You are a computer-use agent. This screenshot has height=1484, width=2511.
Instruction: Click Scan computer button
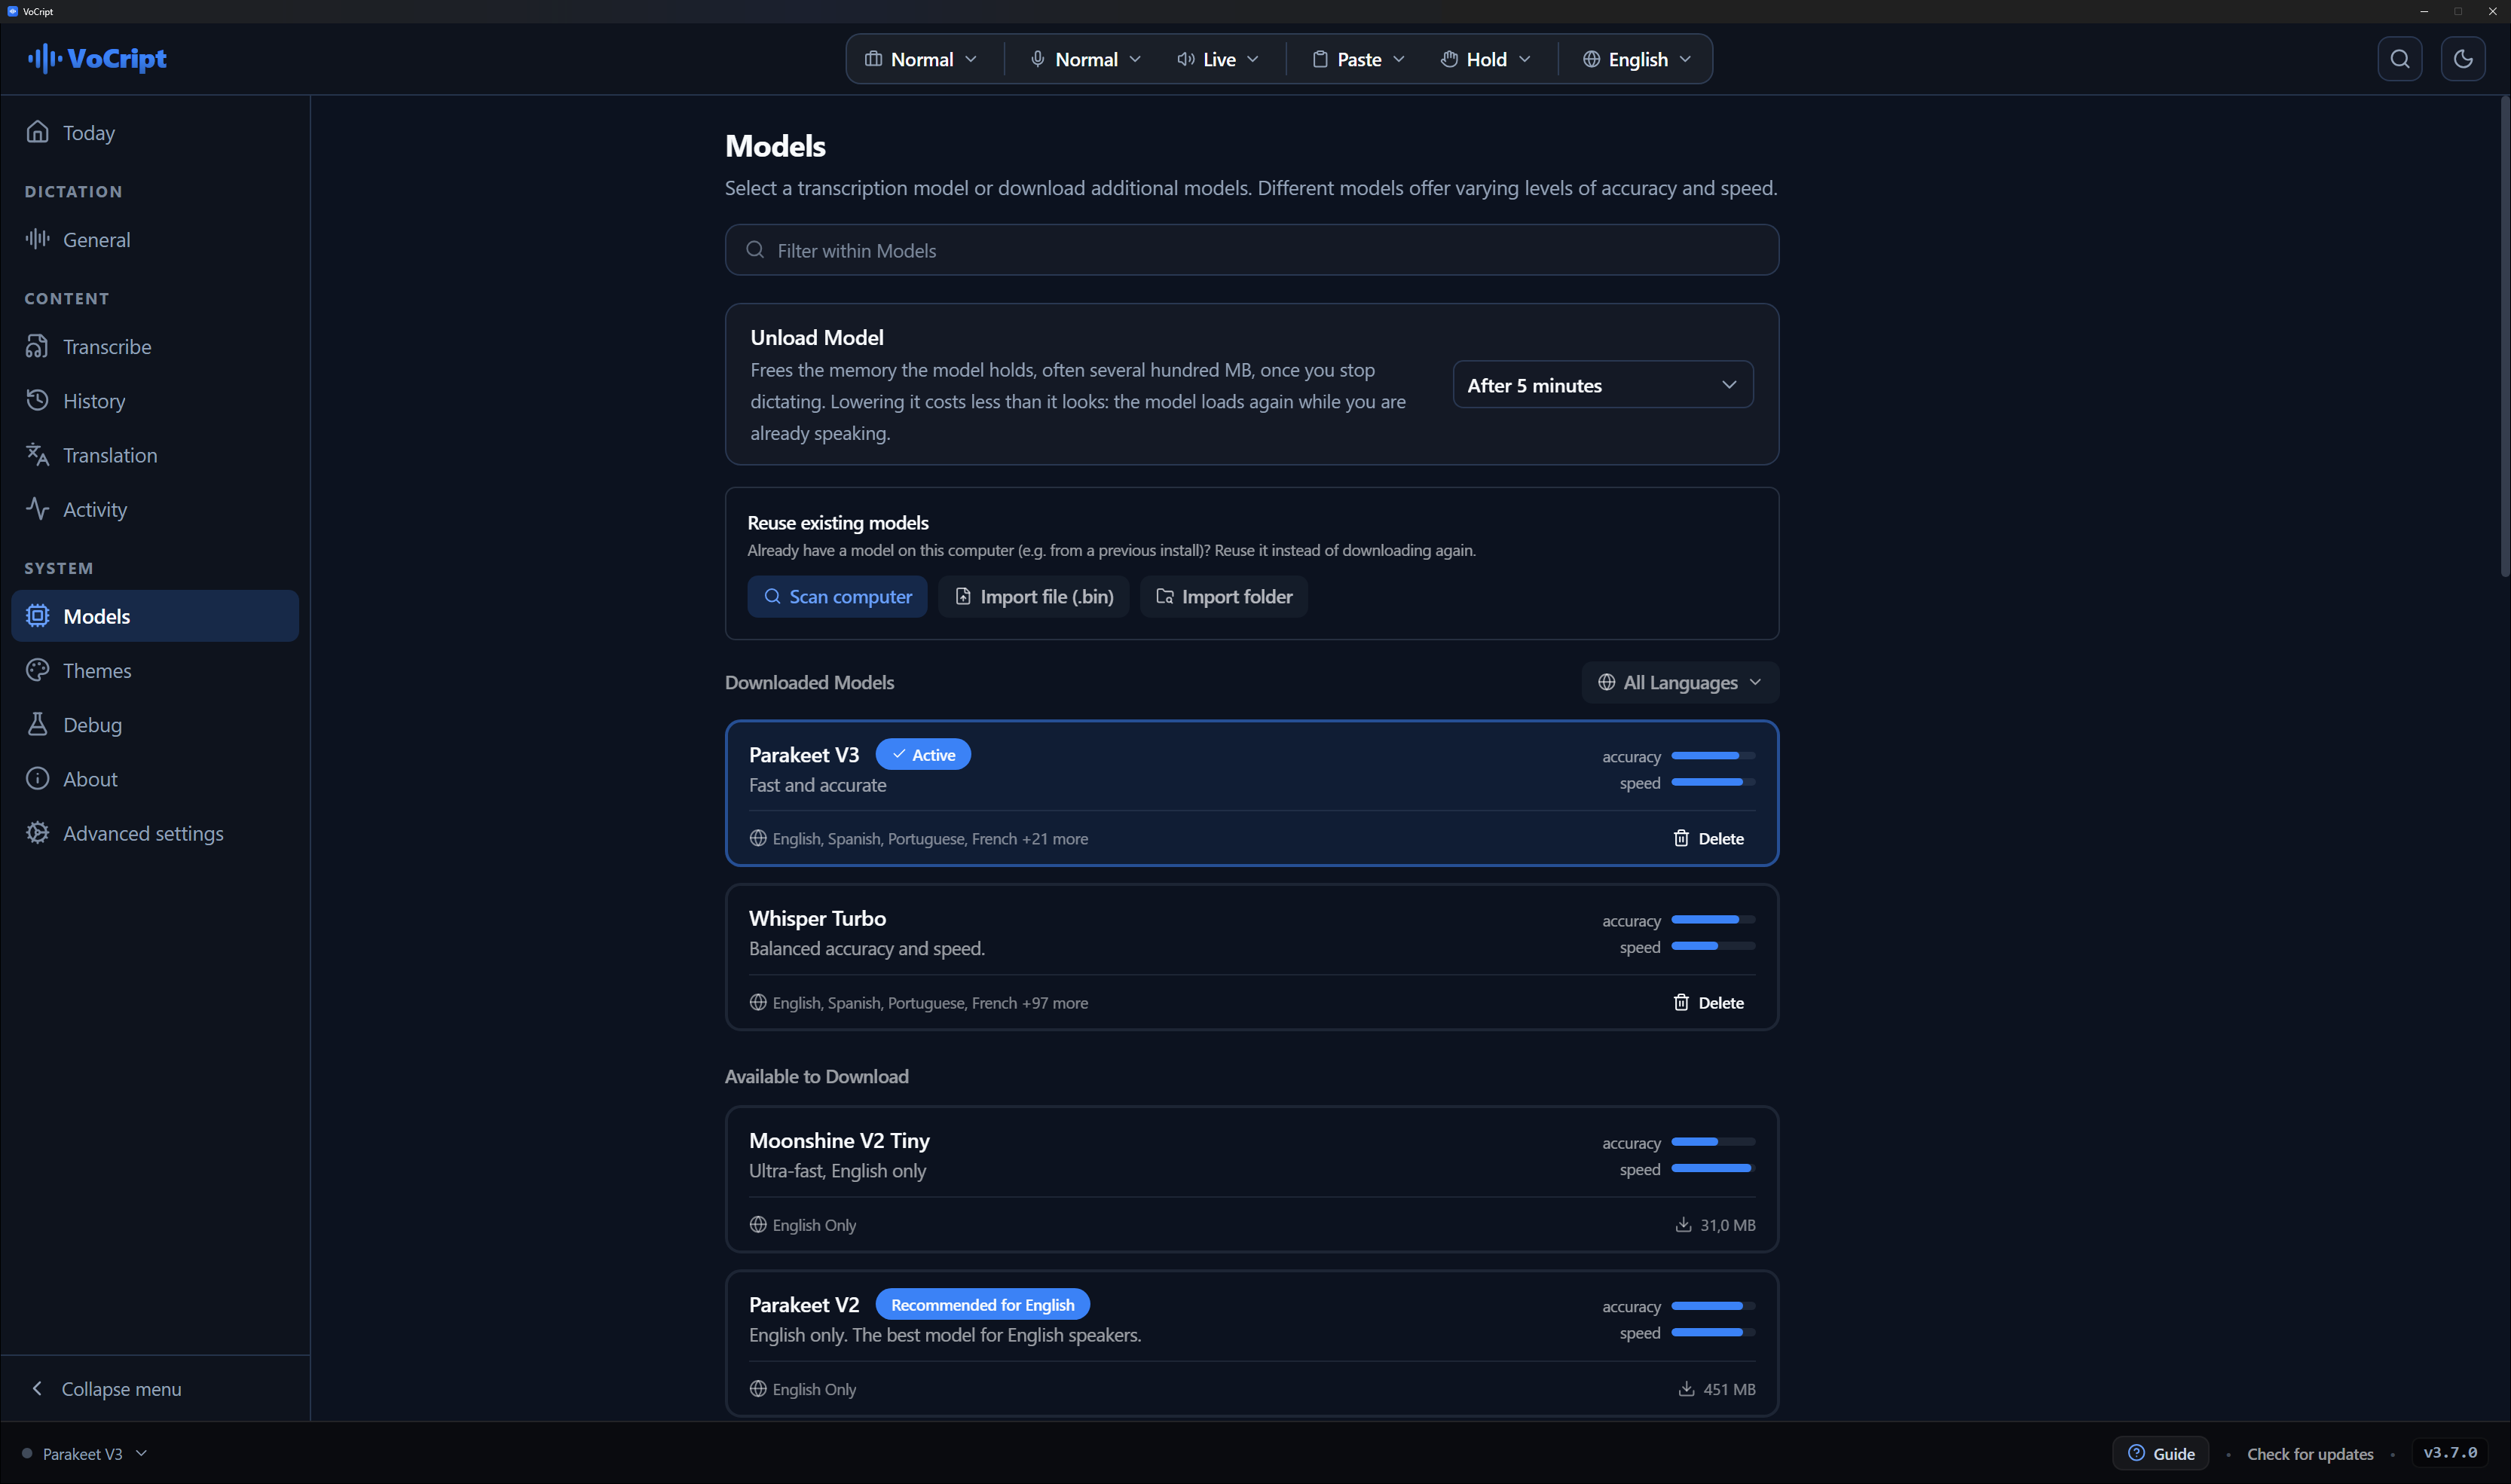(837, 596)
